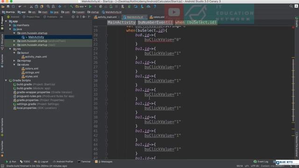
Task: Collapse the layout folder
Action: [x=14, y=53]
